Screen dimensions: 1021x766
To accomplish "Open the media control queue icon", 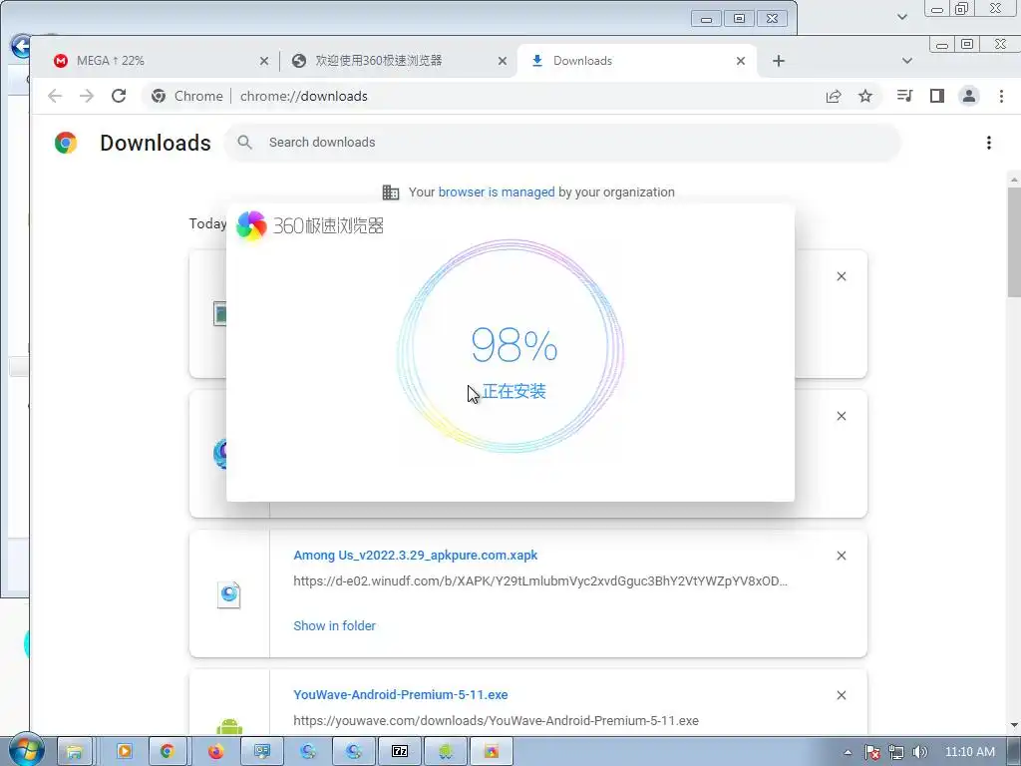I will tap(904, 96).
